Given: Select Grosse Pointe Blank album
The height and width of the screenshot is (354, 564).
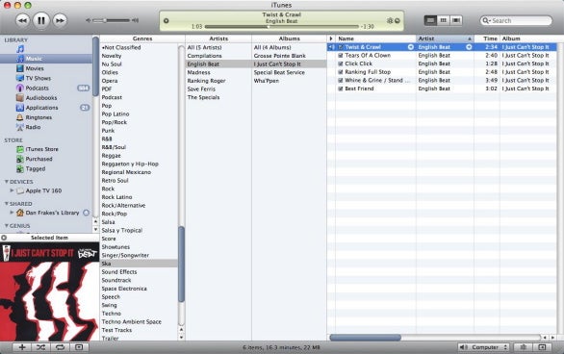Looking at the screenshot, I should tap(289, 56).
